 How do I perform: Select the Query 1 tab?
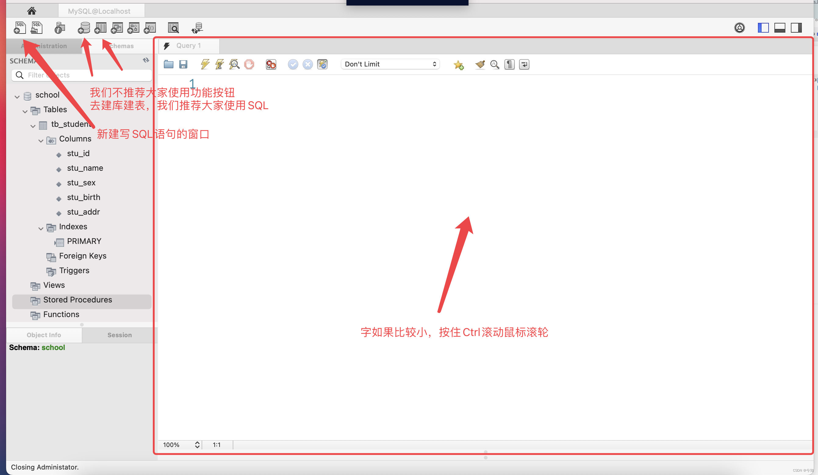(188, 45)
